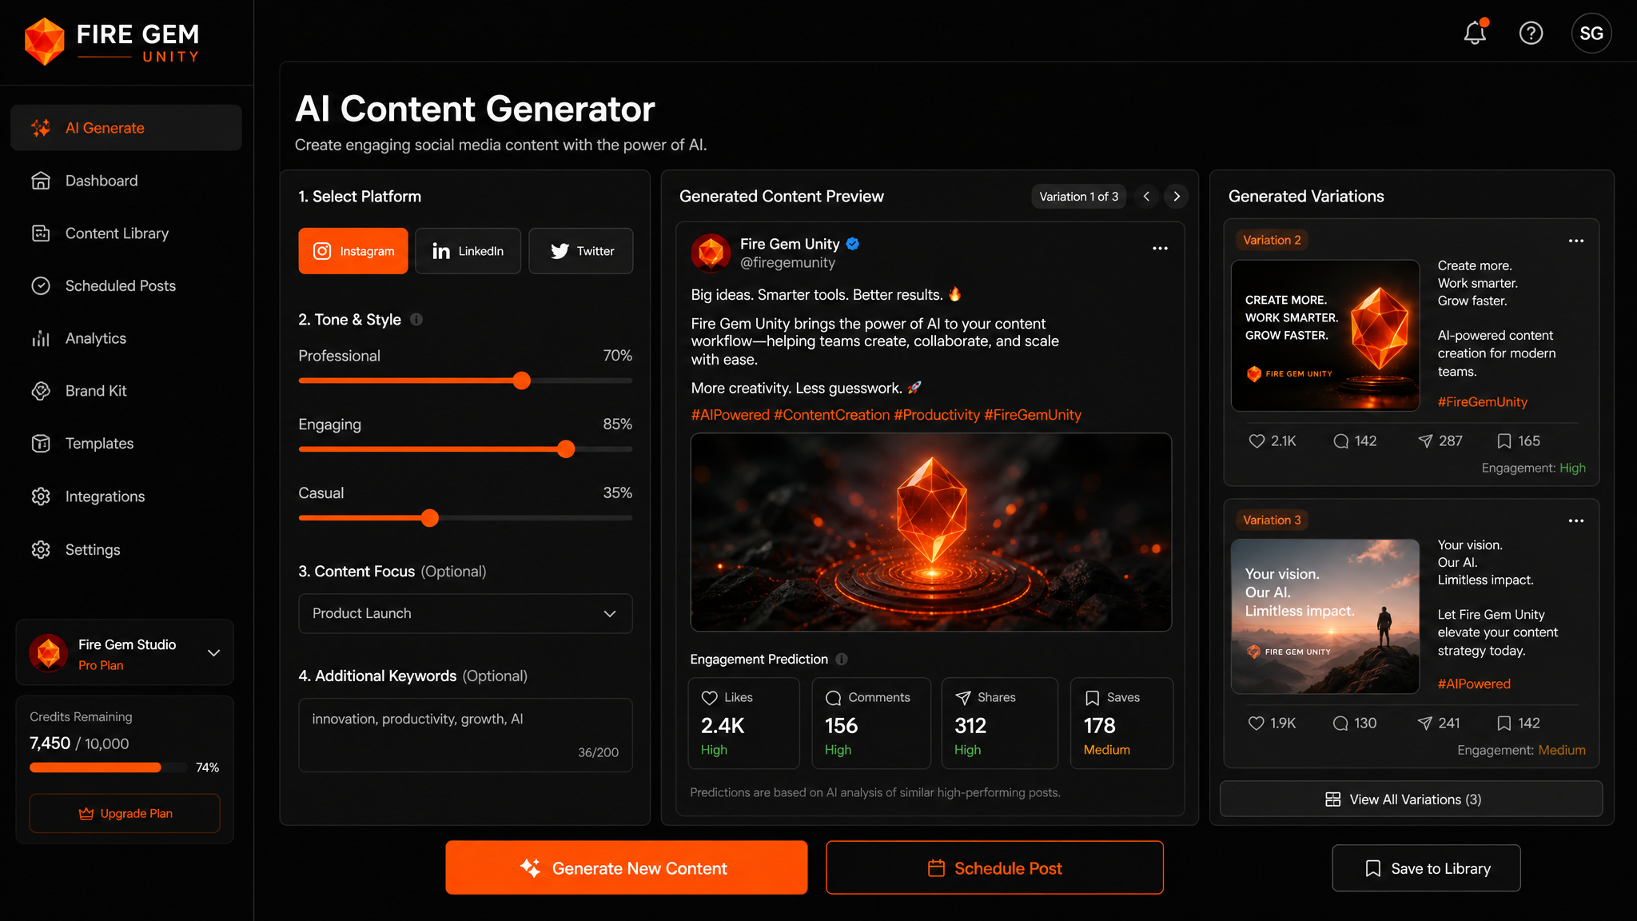Open Content Library in the sidebar
The image size is (1637, 921).
pyautogui.click(x=126, y=233)
